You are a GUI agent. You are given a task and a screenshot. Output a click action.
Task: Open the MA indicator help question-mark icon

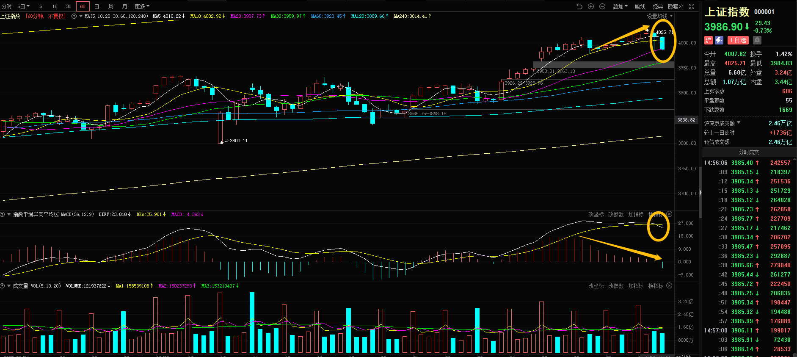coord(74,16)
